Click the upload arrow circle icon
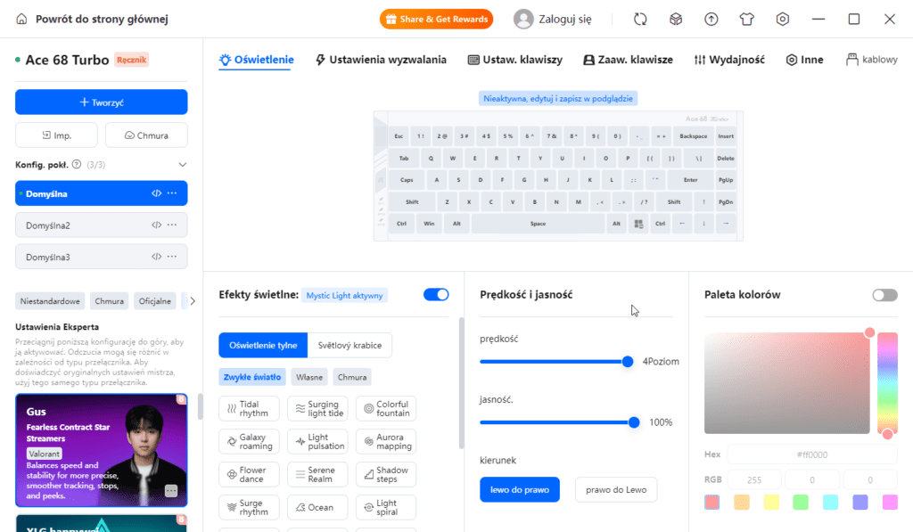This screenshot has height=532, width=913. coord(711,19)
